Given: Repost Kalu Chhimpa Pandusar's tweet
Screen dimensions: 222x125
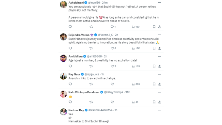Looking at the screenshot, I should click(91, 102).
